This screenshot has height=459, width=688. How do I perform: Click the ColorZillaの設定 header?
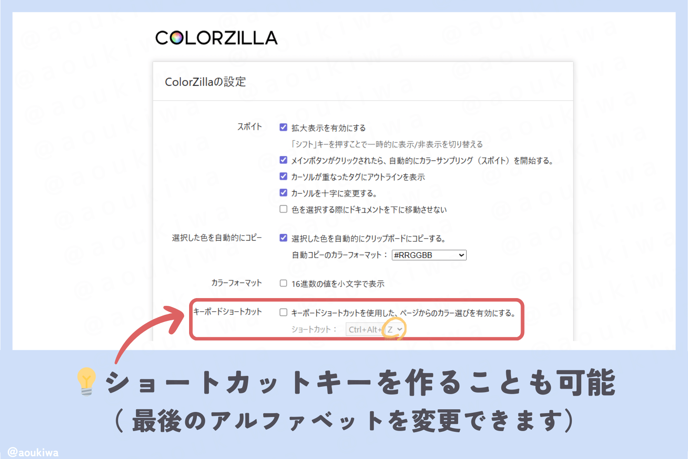coord(205,82)
